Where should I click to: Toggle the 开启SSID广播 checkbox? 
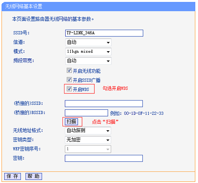(69, 80)
